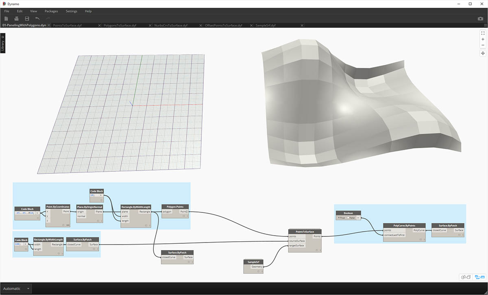Viewport: 488px width, 295px height.
Task: Enable the pan mode icon
Action: coord(483,53)
